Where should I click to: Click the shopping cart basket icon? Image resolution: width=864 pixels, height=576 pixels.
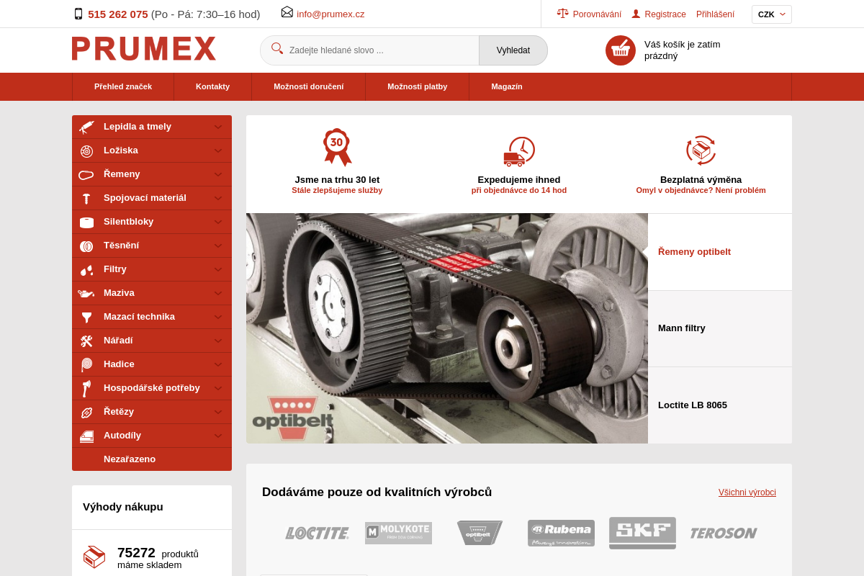(x=620, y=50)
